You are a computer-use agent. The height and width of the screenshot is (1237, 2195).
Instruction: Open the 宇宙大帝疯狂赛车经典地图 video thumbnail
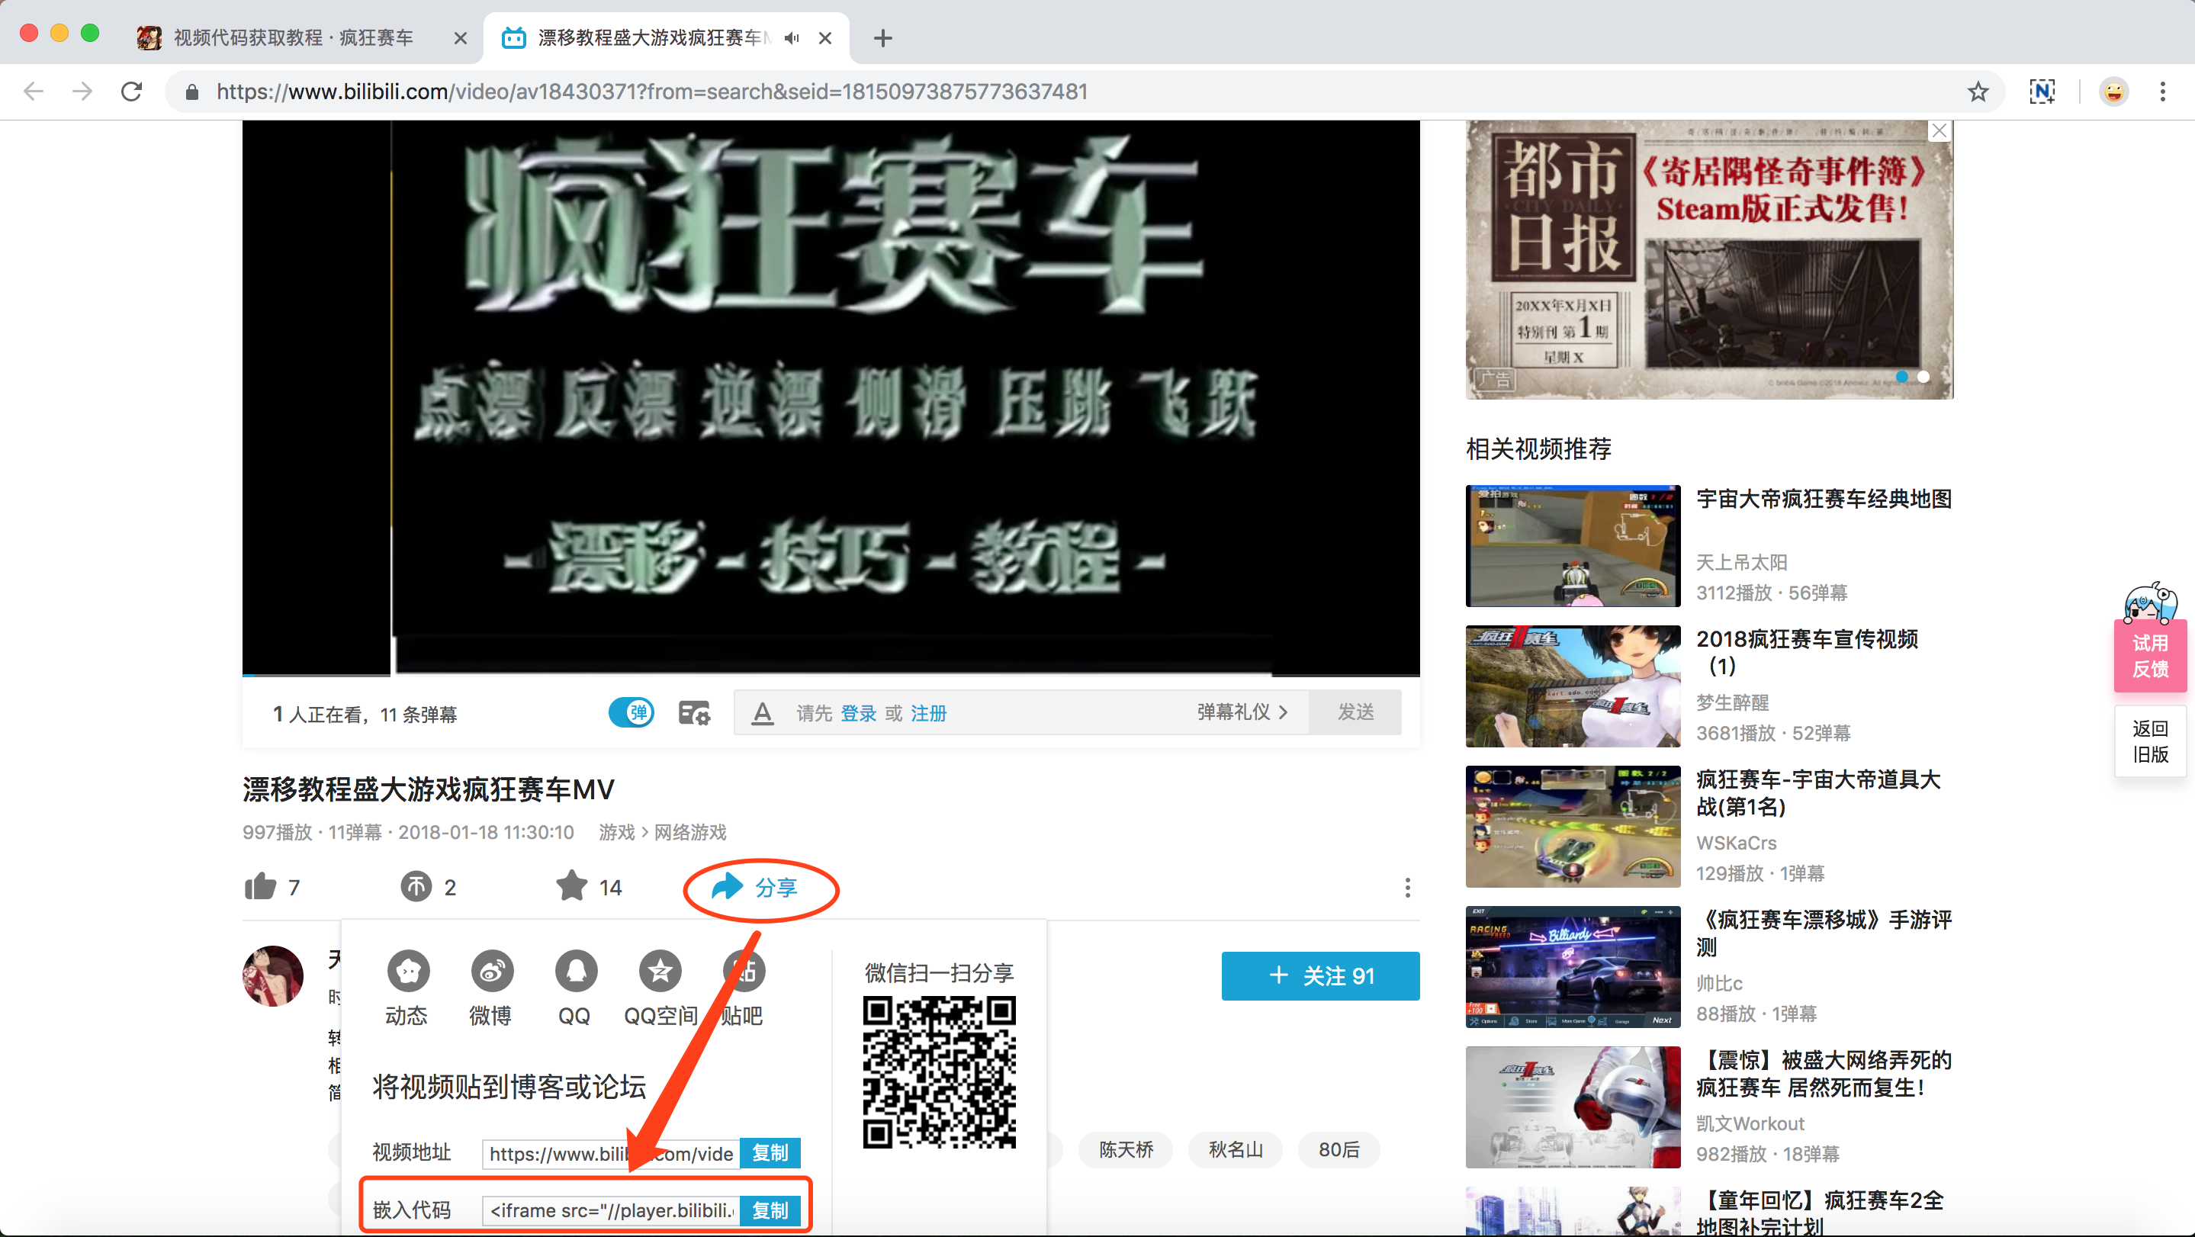(1572, 546)
